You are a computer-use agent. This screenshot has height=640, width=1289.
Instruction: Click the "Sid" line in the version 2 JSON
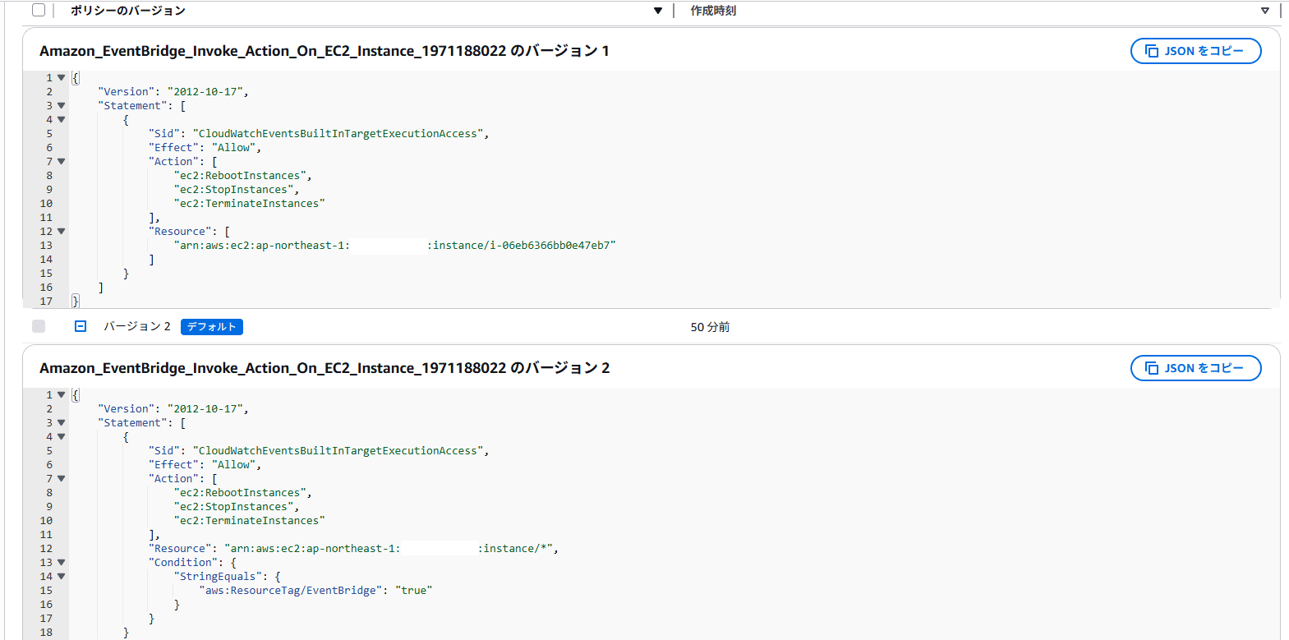319,451
